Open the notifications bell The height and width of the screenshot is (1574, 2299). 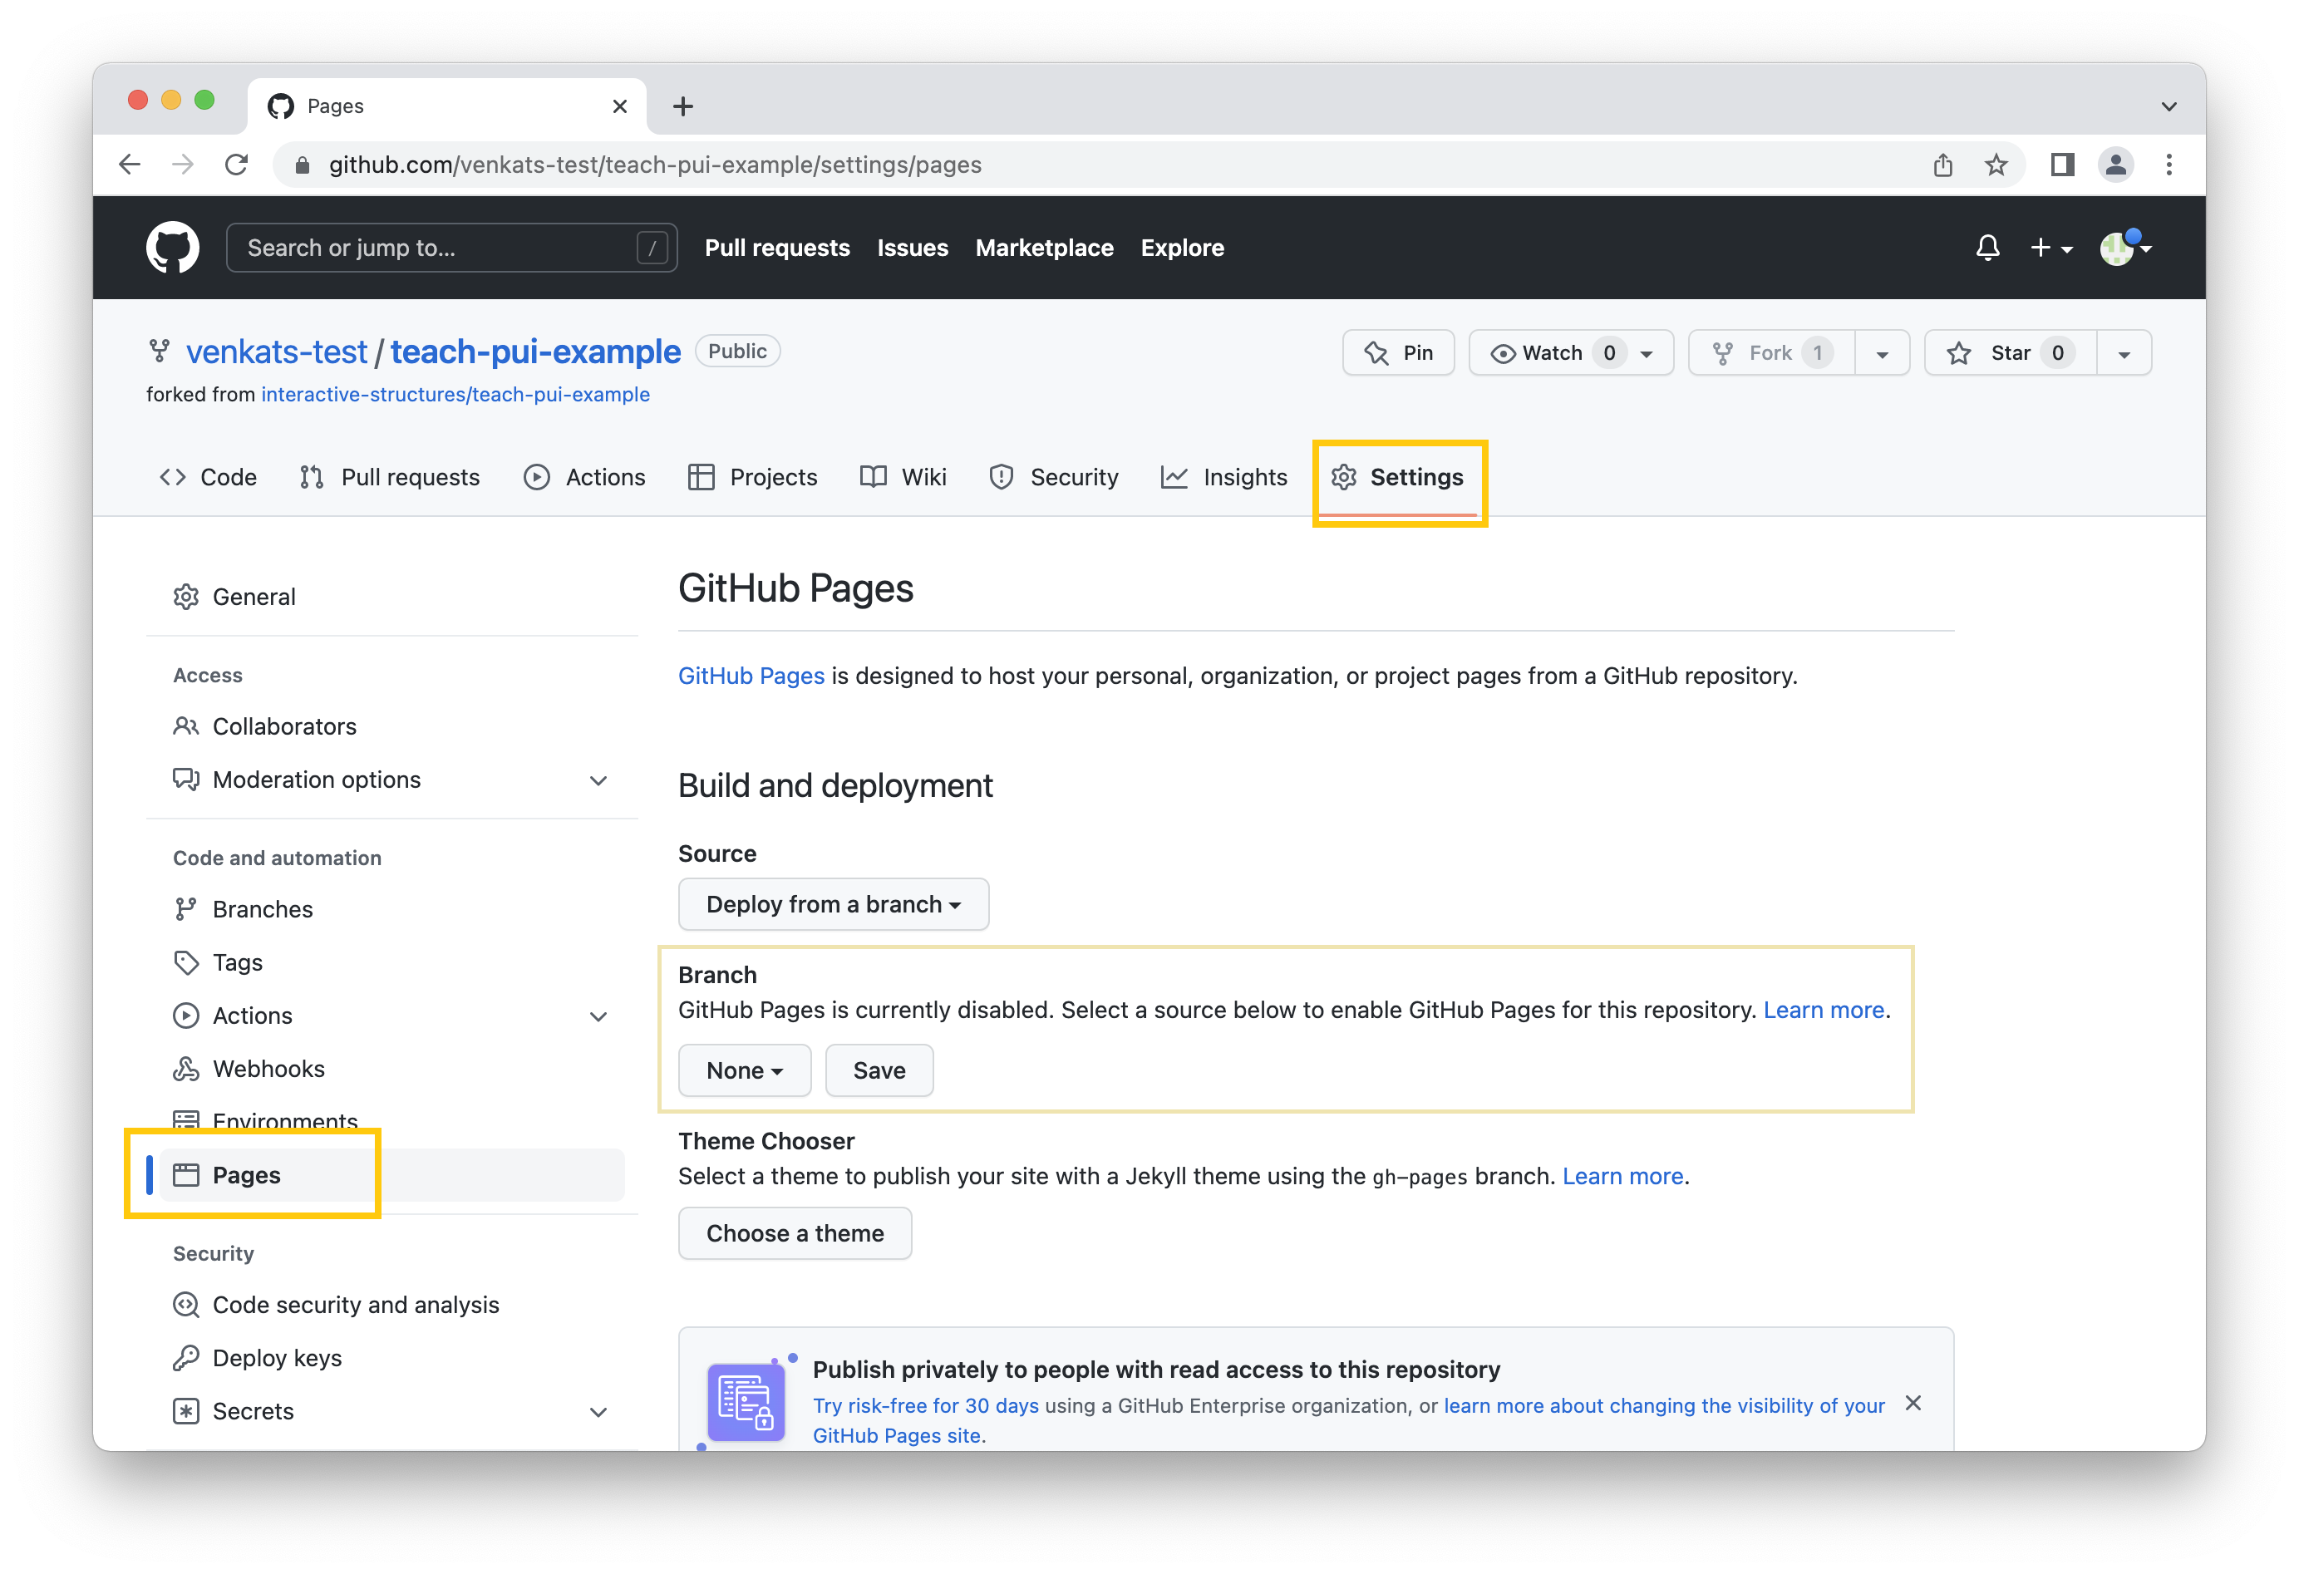click(1986, 248)
